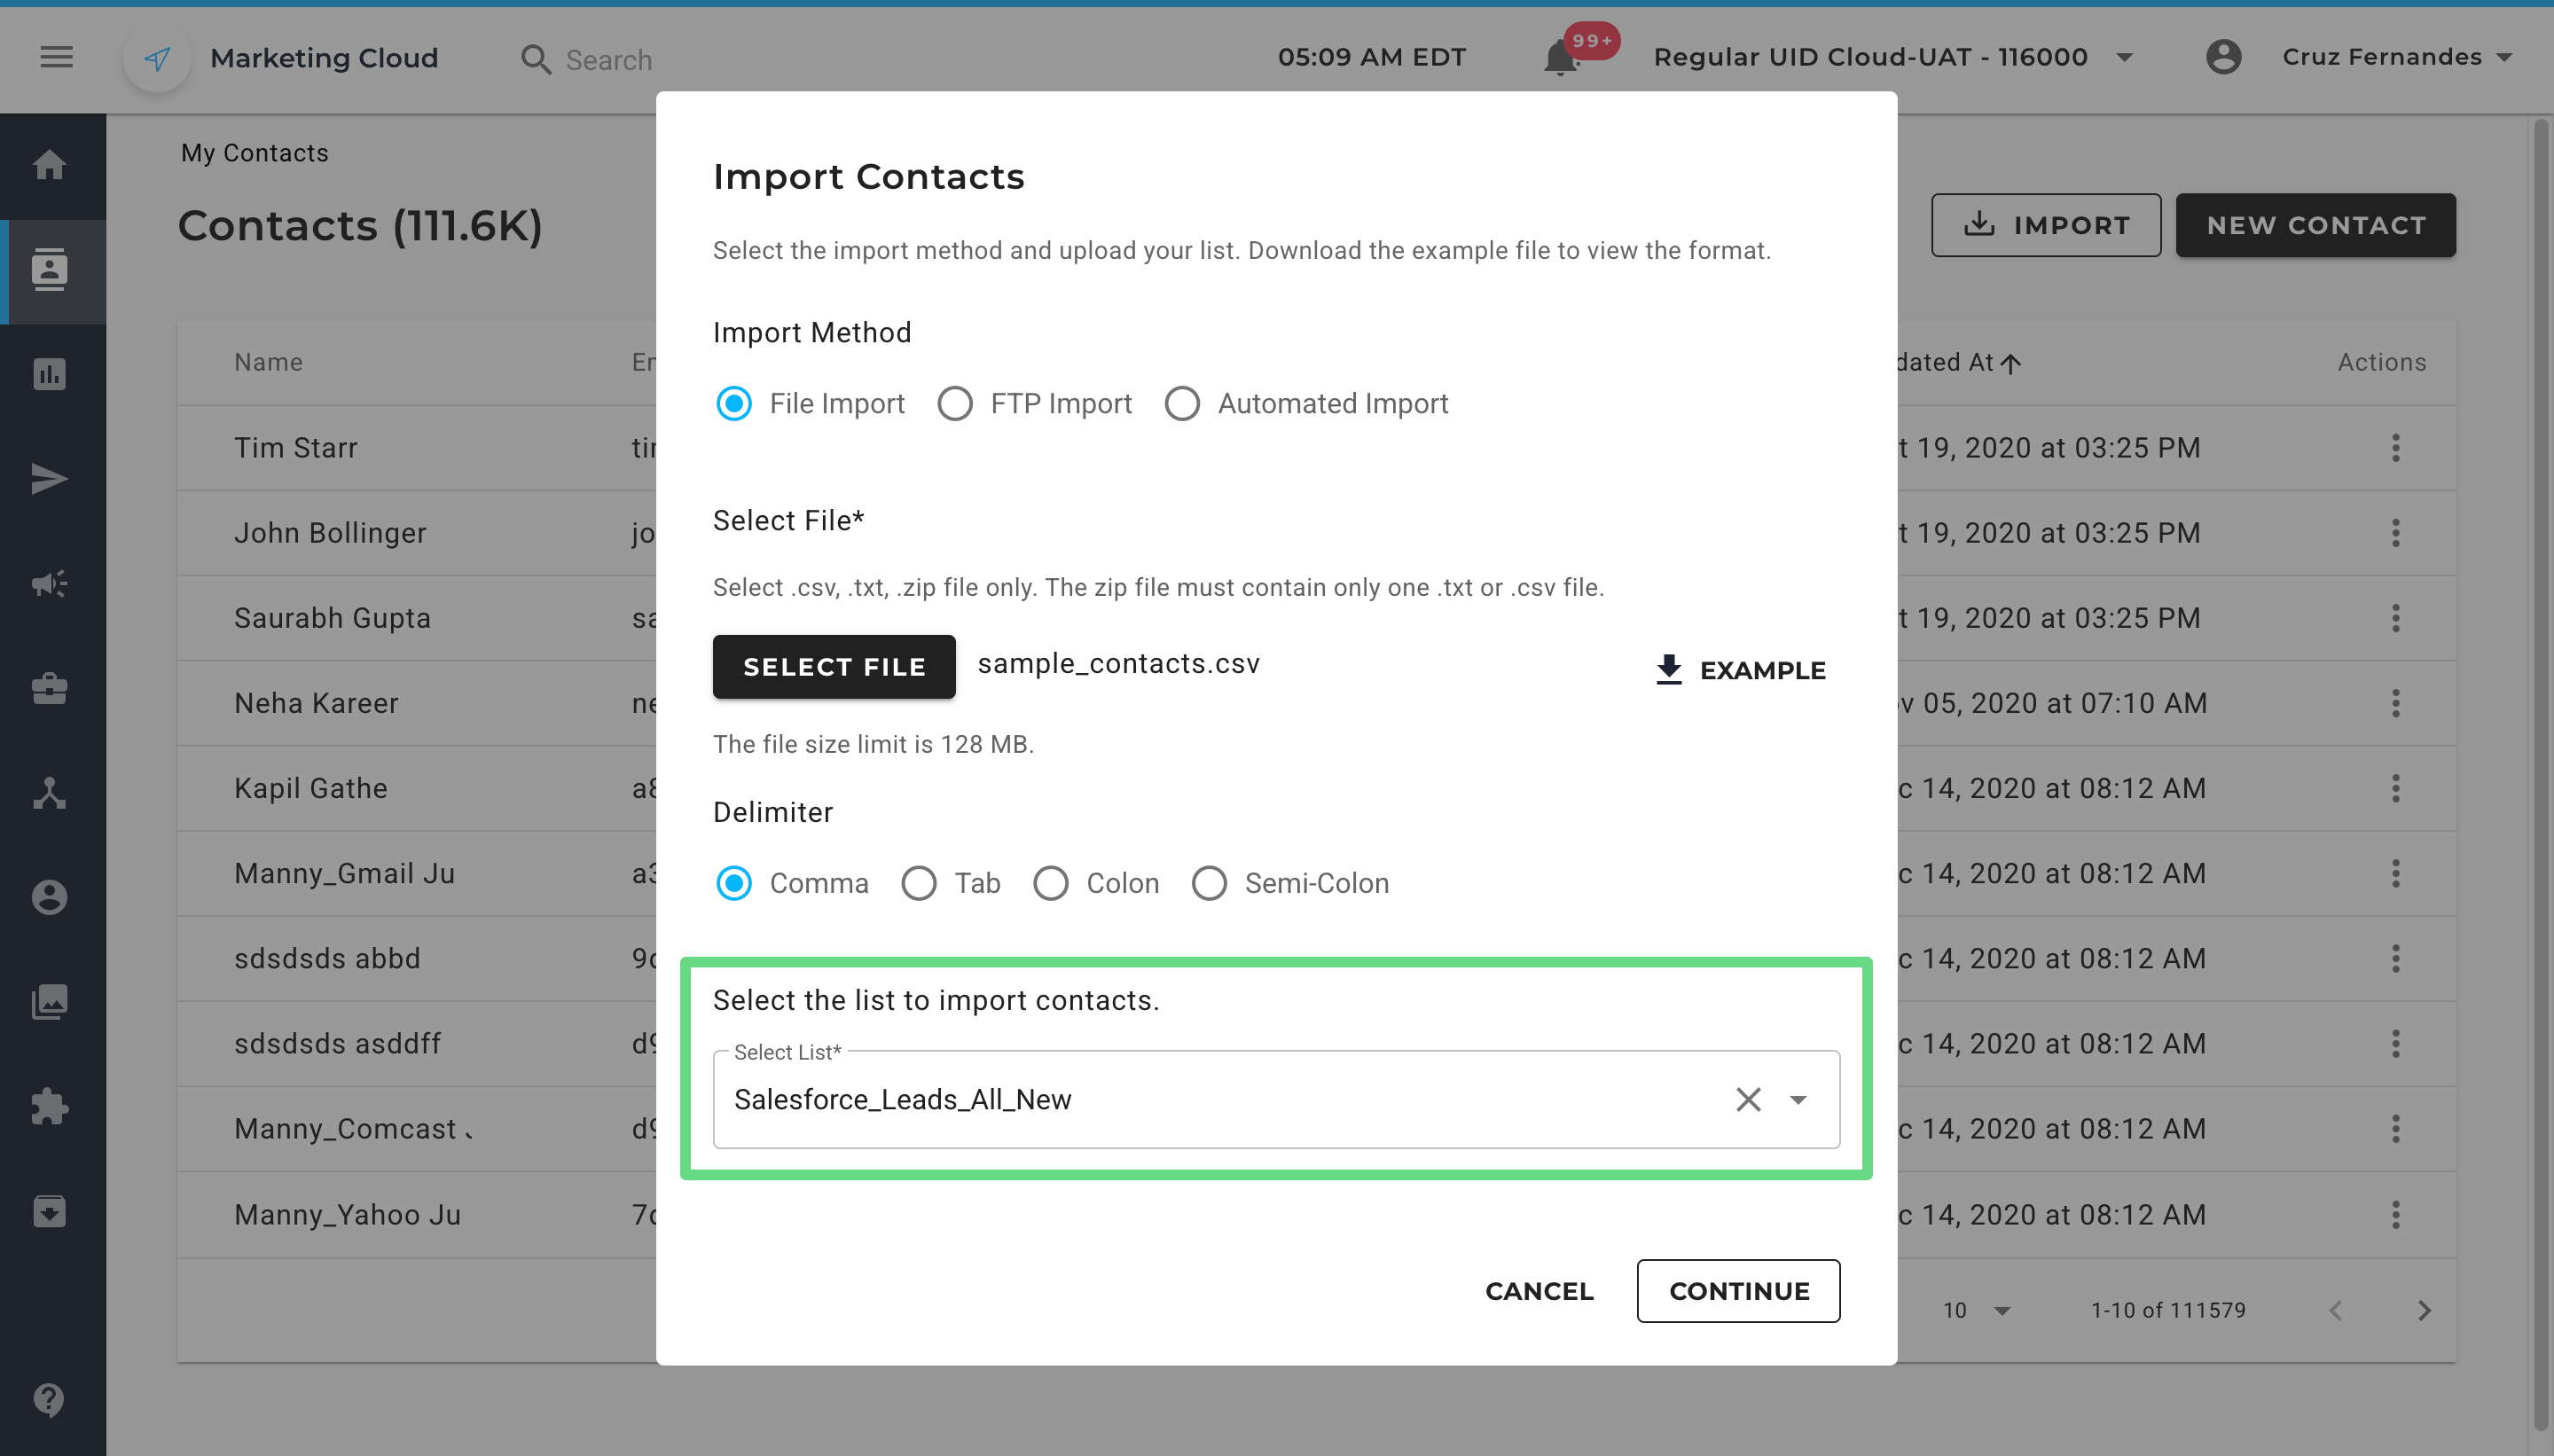Expand the Select List dropdown arrow
Image resolution: width=2554 pixels, height=1456 pixels.
point(1798,1100)
